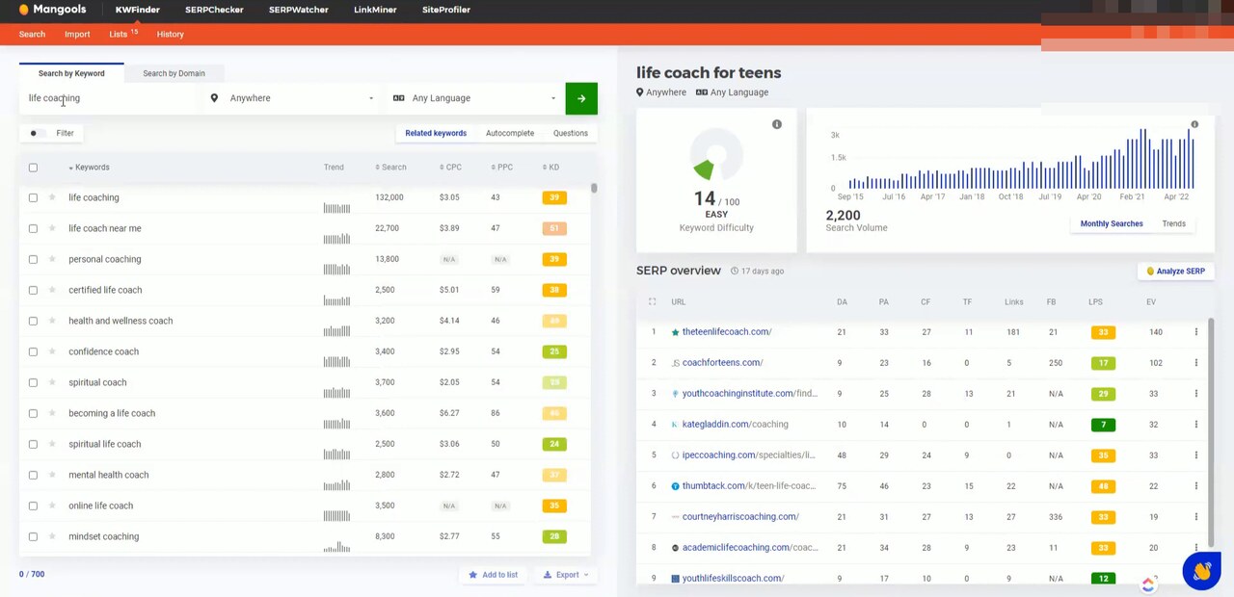The image size is (1234, 597).
Task: Open search volume chart info icon
Action: click(x=1194, y=124)
